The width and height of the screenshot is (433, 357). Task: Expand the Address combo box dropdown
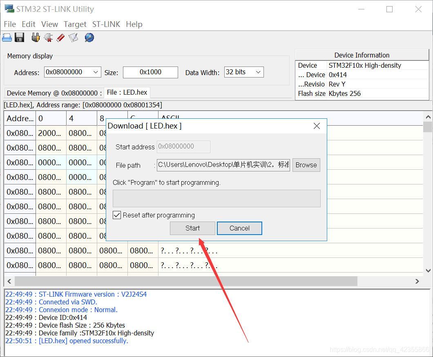(x=96, y=72)
